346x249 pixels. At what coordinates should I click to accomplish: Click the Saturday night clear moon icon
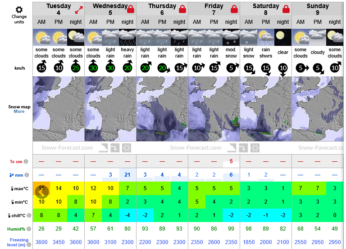click(x=283, y=37)
